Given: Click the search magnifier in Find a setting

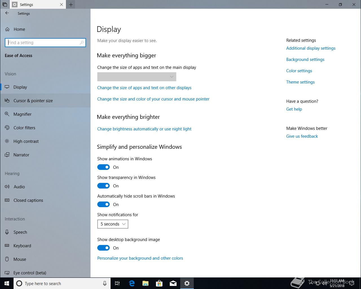Looking at the screenshot, I should pos(82,43).
